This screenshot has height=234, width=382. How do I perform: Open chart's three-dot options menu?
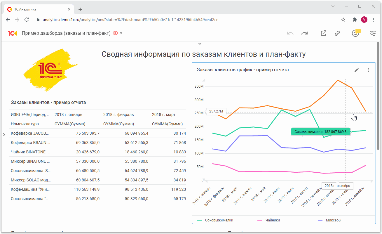pyautogui.click(x=368, y=70)
